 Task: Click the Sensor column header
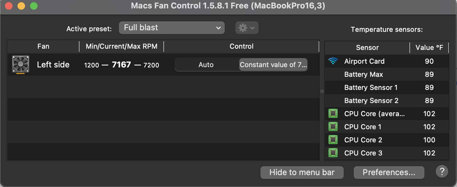point(367,47)
